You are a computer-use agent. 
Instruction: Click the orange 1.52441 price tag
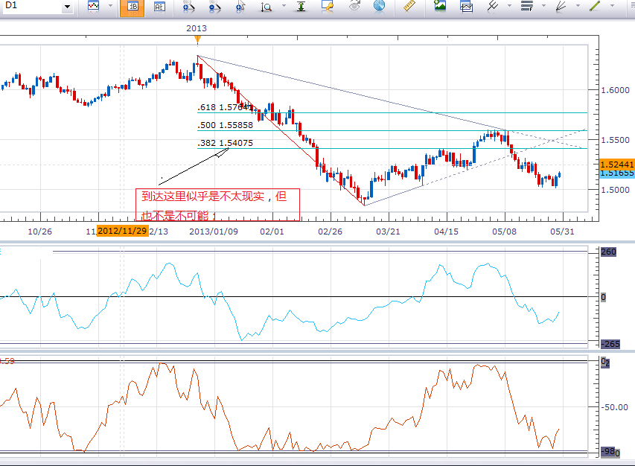click(617, 164)
